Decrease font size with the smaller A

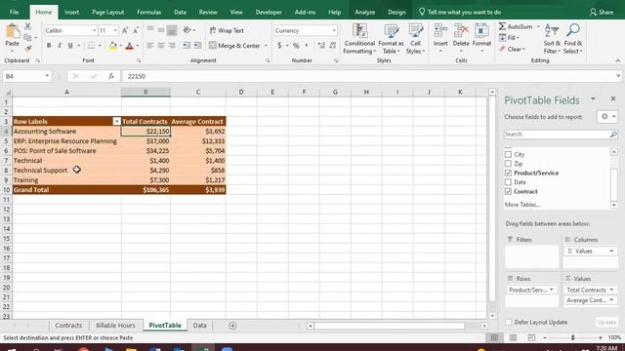point(136,30)
